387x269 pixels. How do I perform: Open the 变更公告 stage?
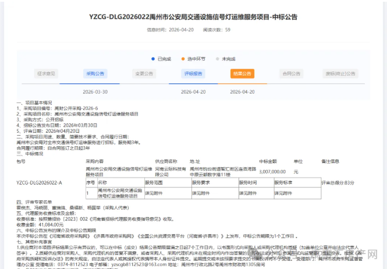click(x=144, y=74)
